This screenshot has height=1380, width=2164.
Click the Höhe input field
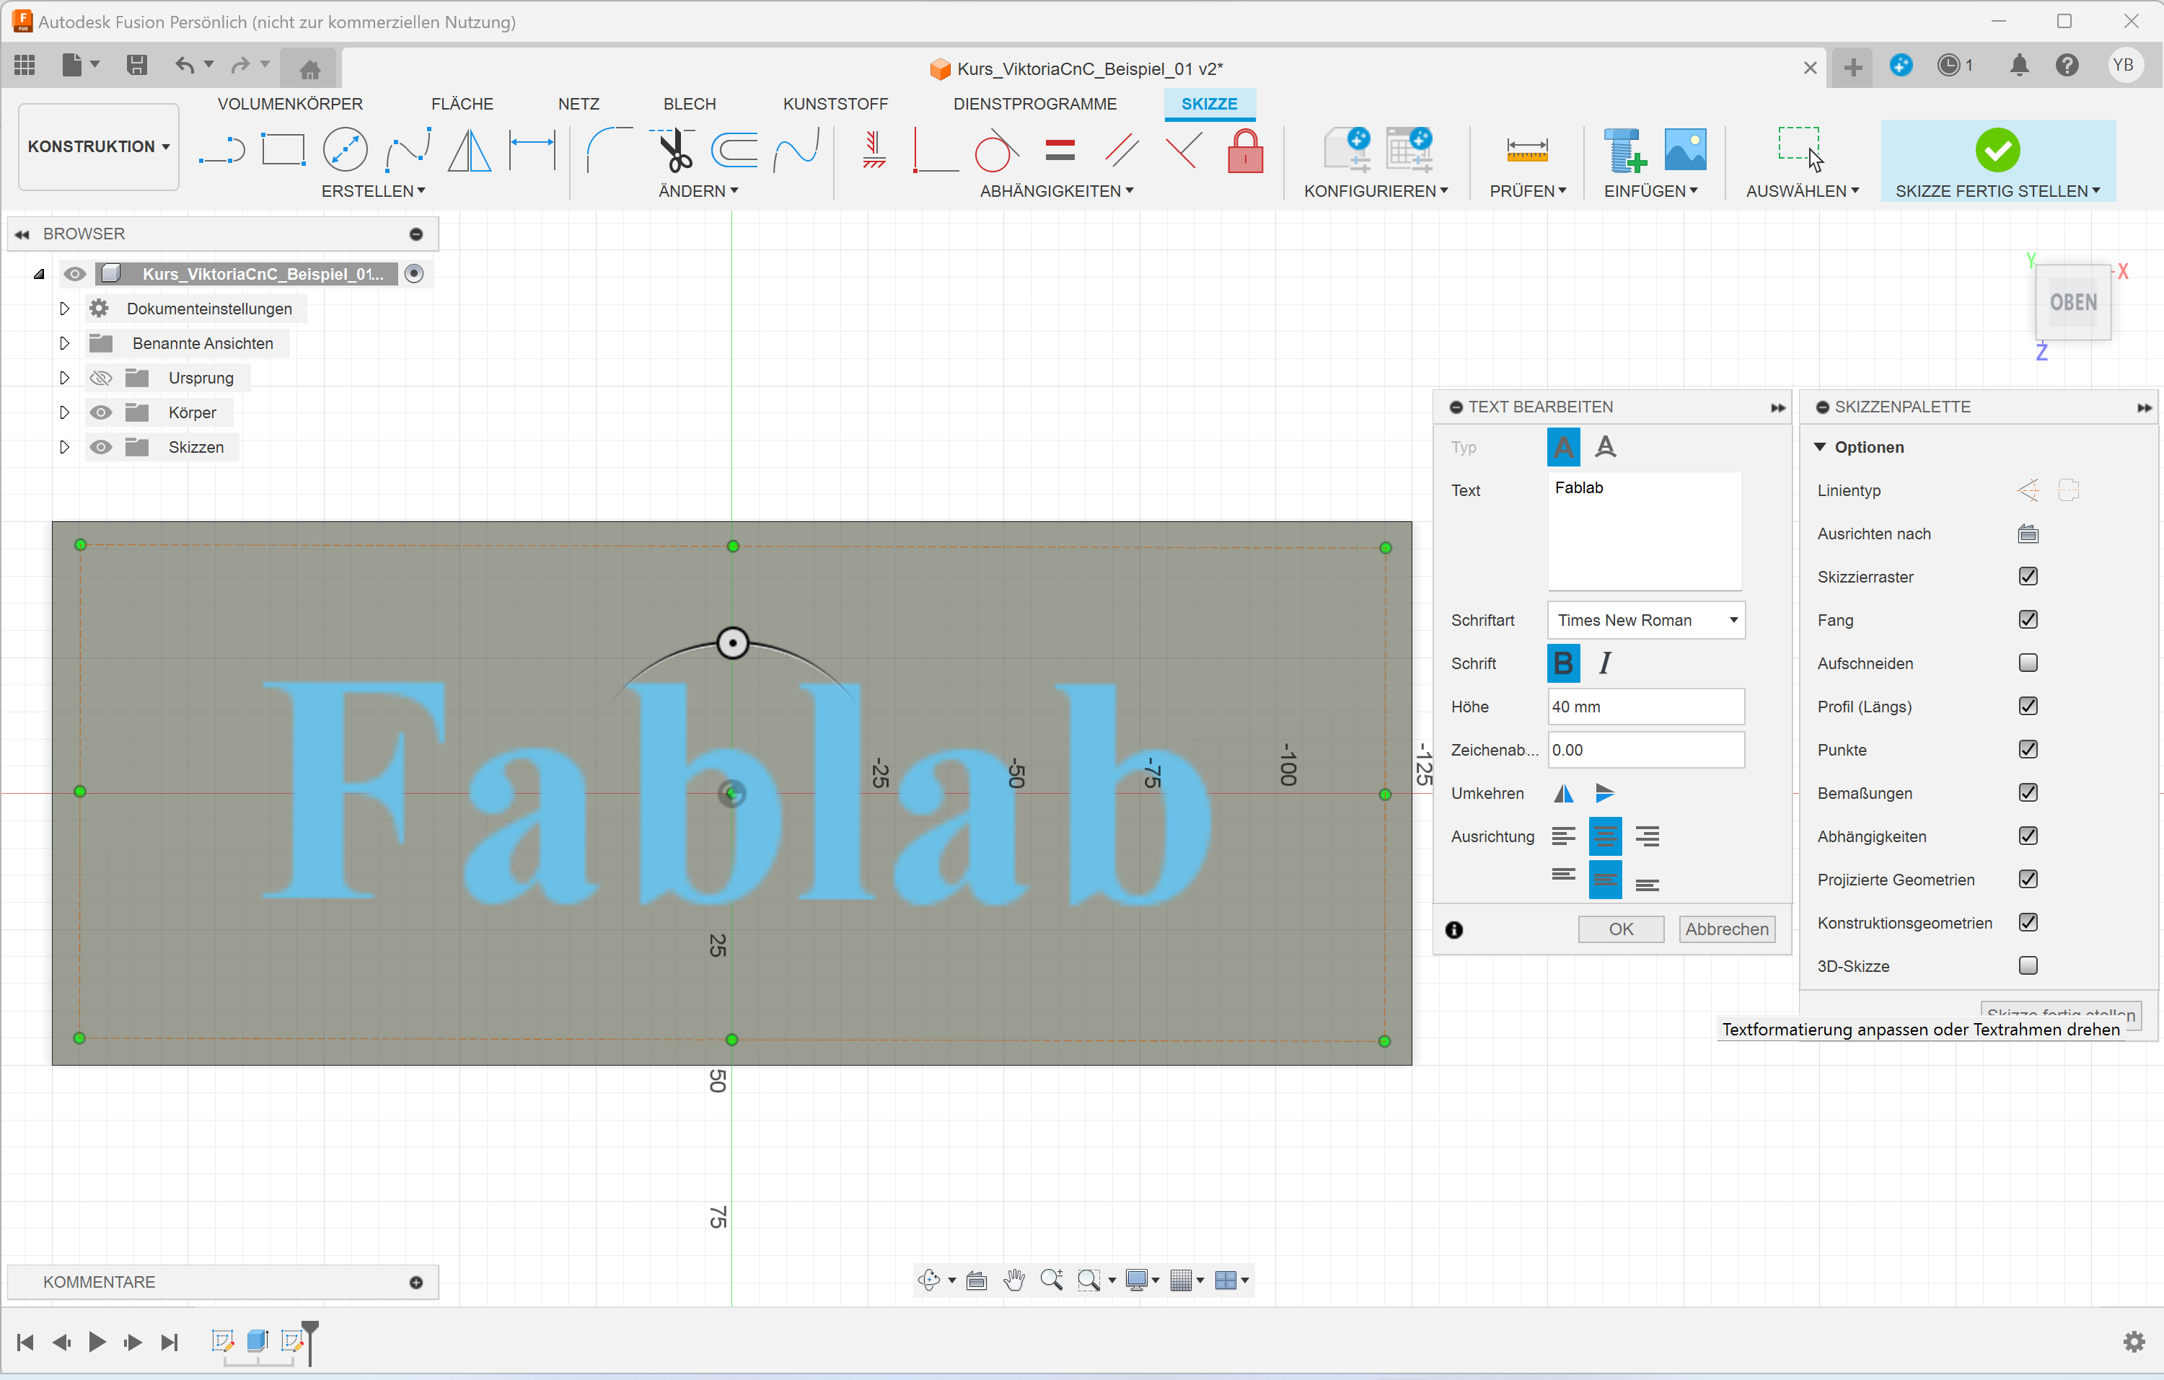click(1645, 707)
